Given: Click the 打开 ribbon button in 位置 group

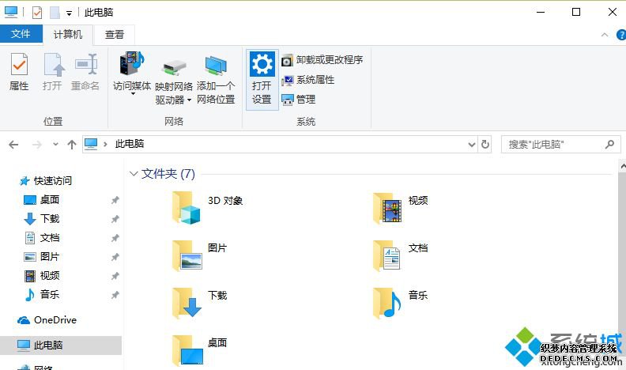Looking at the screenshot, I should click(x=52, y=72).
